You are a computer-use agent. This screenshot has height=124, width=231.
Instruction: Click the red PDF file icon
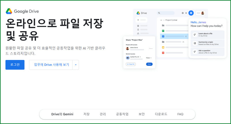click(x=163, y=53)
